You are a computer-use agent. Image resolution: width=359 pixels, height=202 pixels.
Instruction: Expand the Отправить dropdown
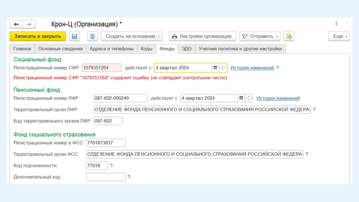click(x=260, y=36)
